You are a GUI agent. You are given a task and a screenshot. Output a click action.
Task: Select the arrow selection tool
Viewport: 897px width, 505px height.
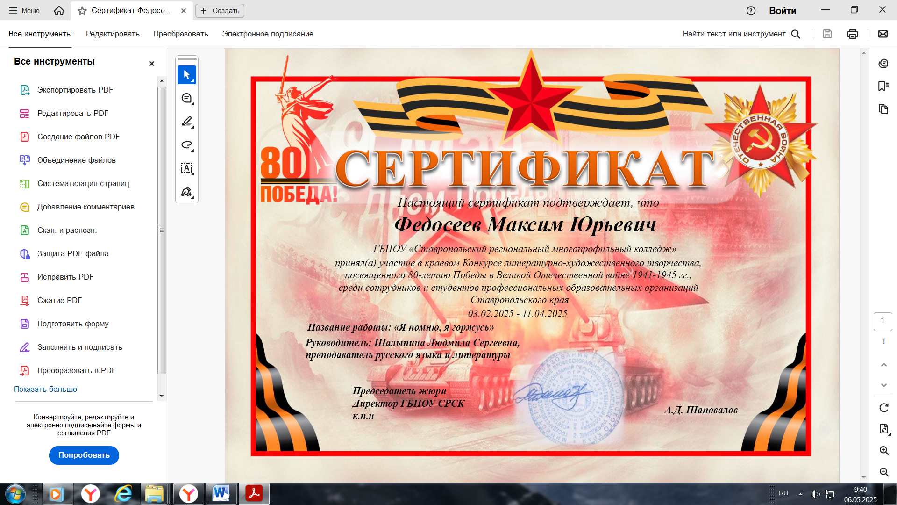(x=187, y=75)
